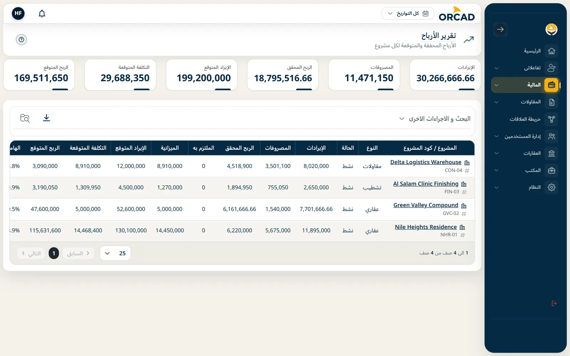Sort by الإيرادات column header
Screen dimensions: 570x356
point(316,148)
